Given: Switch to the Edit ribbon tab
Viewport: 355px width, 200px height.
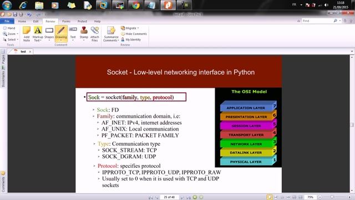Looking at the screenshot, I should pyautogui.click(x=35, y=21).
